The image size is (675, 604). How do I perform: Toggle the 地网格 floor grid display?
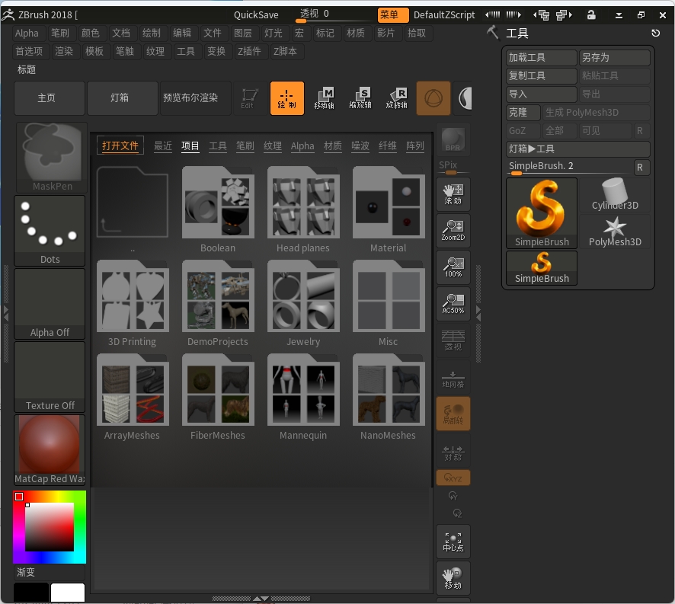click(453, 379)
